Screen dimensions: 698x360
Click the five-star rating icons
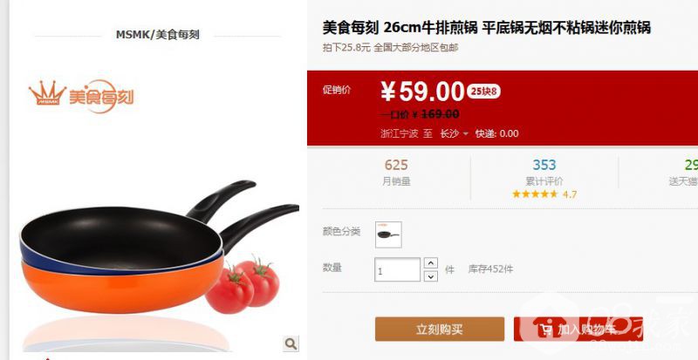tap(535, 194)
